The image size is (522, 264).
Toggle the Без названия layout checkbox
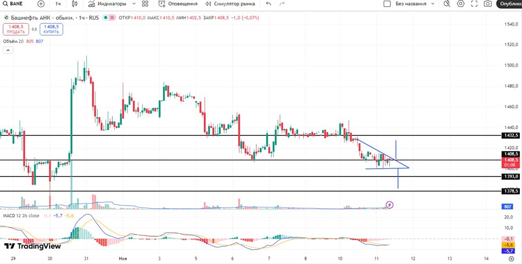click(387, 4)
